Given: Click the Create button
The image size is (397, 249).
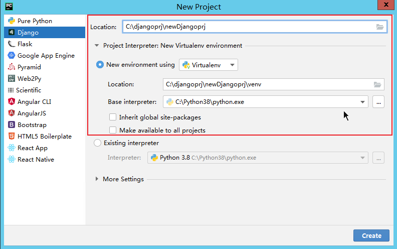Looking at the screenshot, I should 371,235.
